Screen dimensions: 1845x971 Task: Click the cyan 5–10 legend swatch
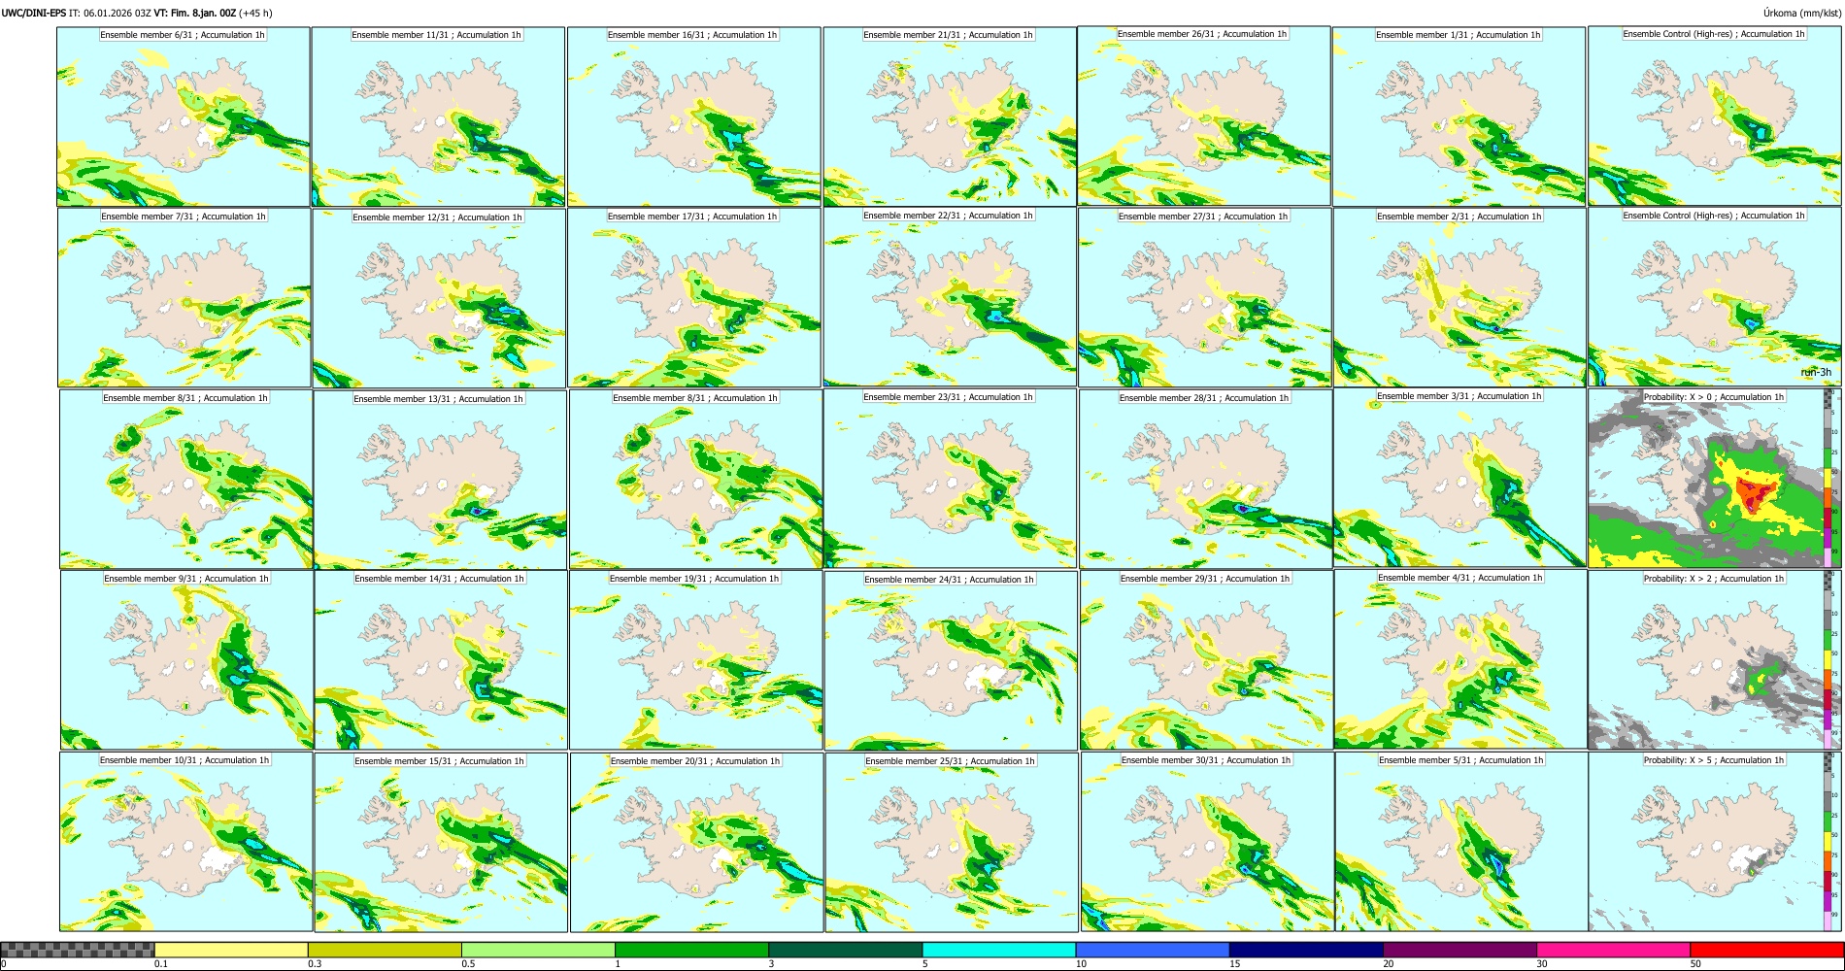click(999, 950)
